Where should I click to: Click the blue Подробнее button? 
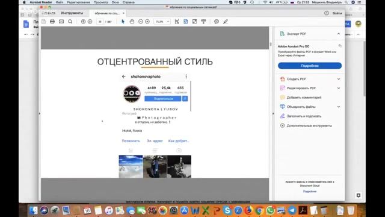point(310,66)
